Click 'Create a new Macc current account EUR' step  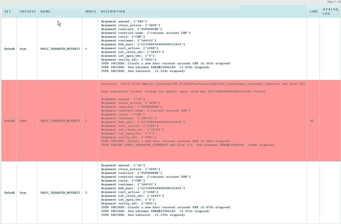pos(166,208)
